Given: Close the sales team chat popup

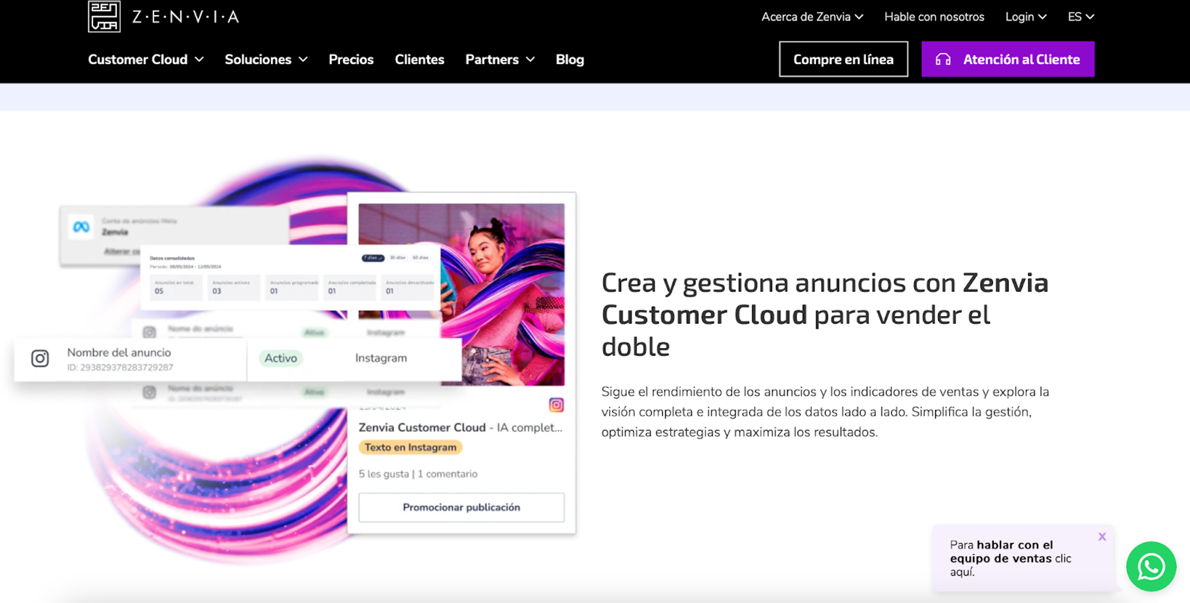Looking at the screenshot, I should pos(1102,536).
